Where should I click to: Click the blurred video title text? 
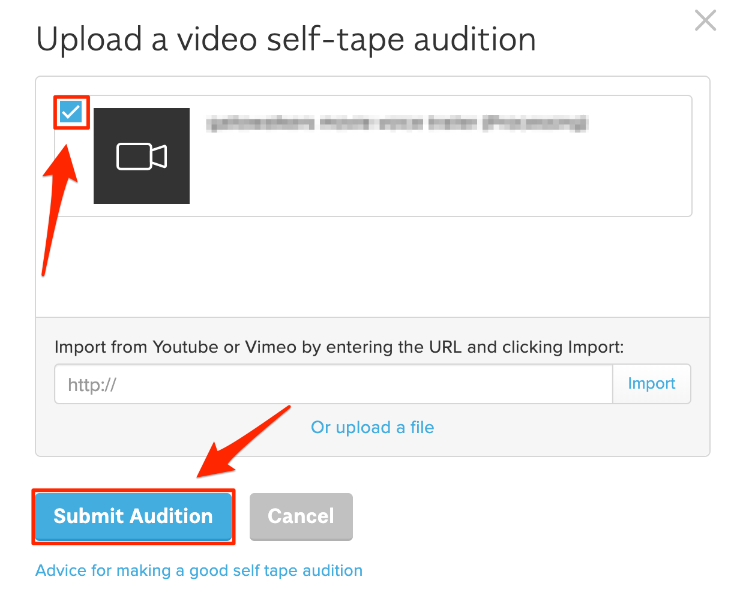[396, 124]
